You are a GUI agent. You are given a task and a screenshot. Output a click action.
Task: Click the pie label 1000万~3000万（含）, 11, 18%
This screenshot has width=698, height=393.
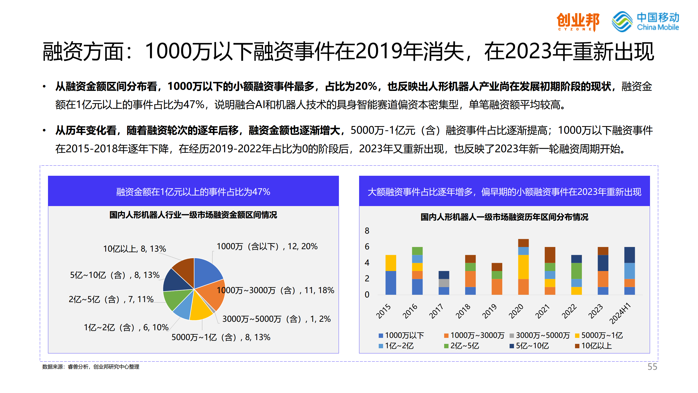pyautogui.click(x=275, y=290)
